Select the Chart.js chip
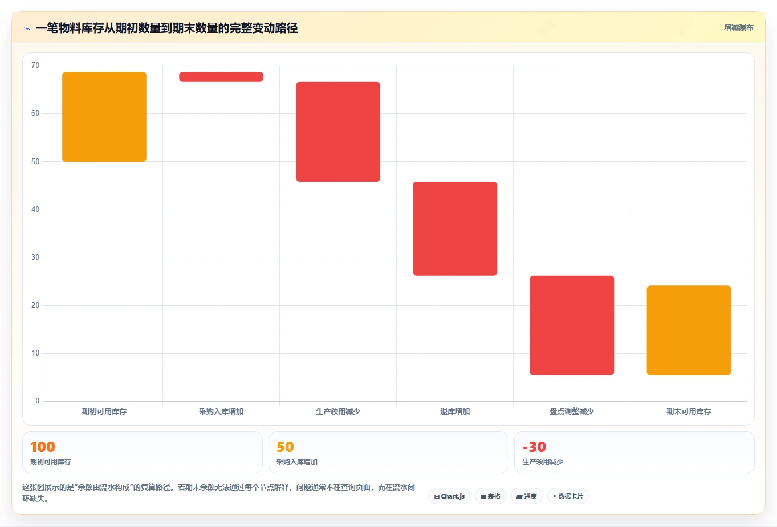Image resolution: width=777 pixels, height=527 pixels. (x=449, y=496)
